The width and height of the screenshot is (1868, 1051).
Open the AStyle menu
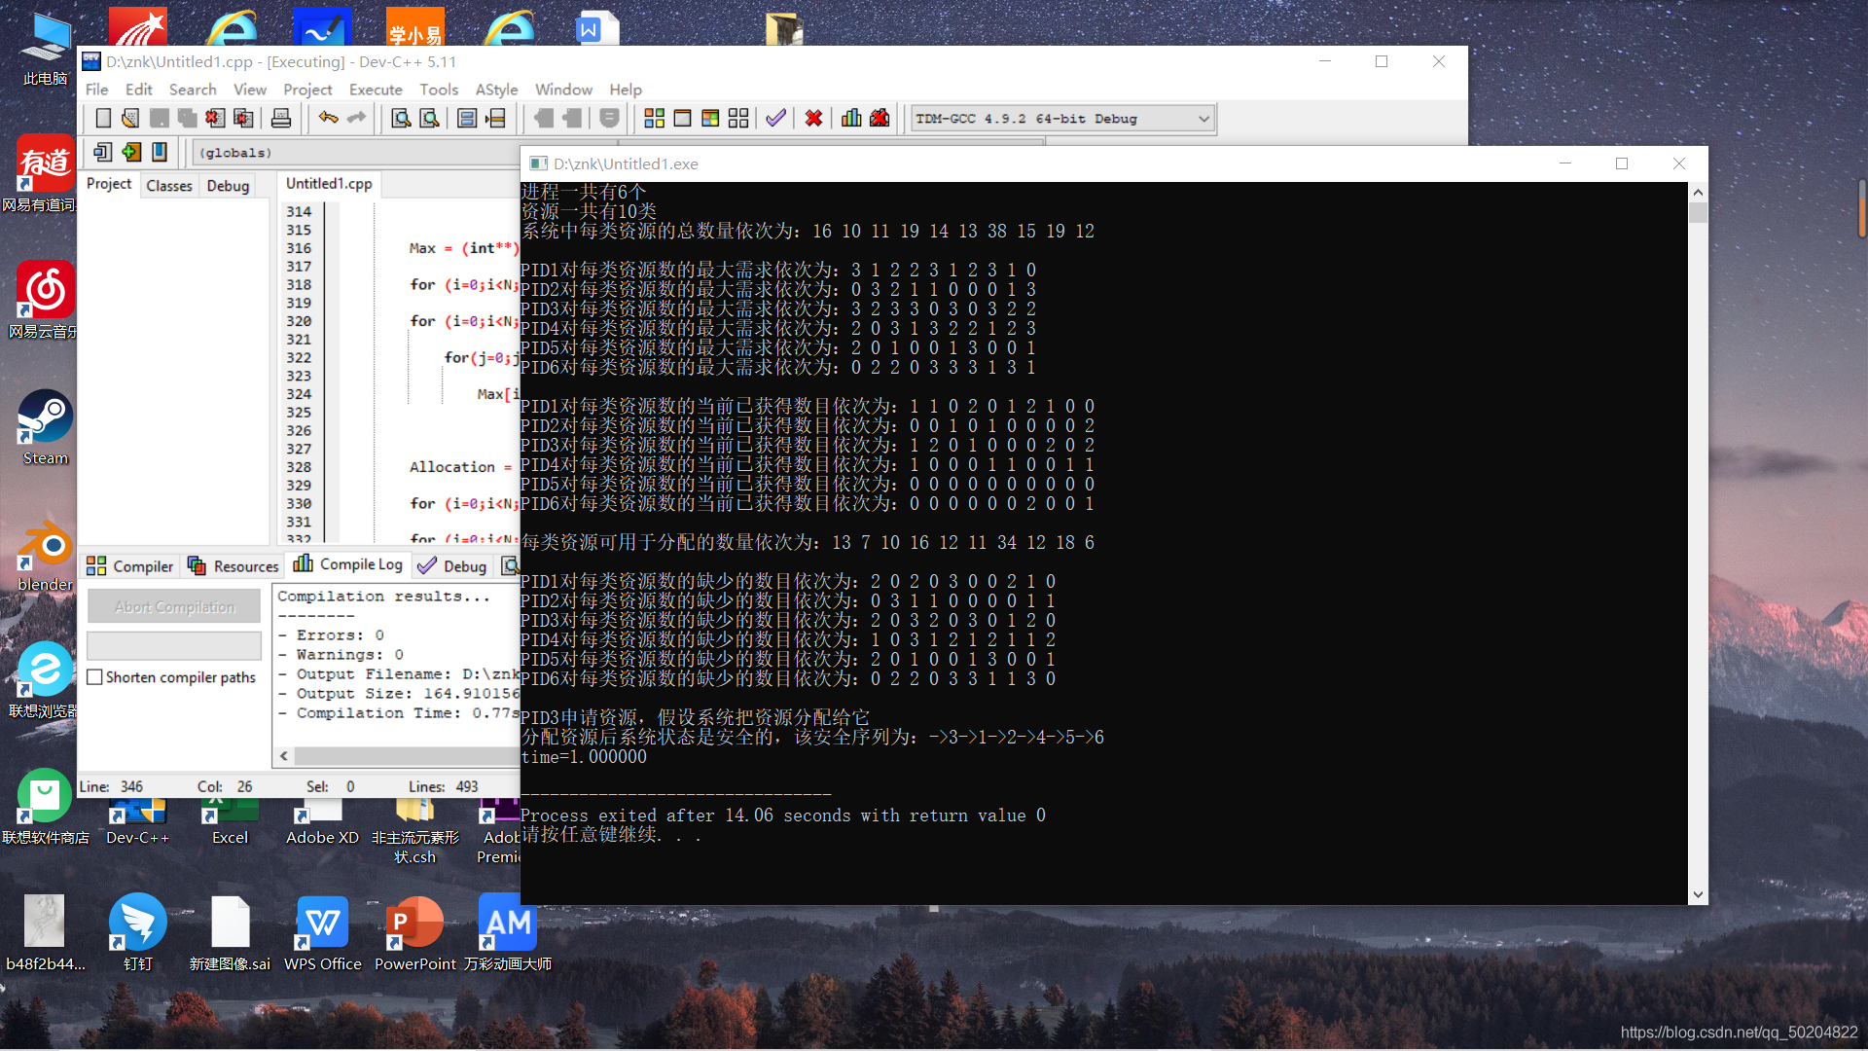coord(496,90)
